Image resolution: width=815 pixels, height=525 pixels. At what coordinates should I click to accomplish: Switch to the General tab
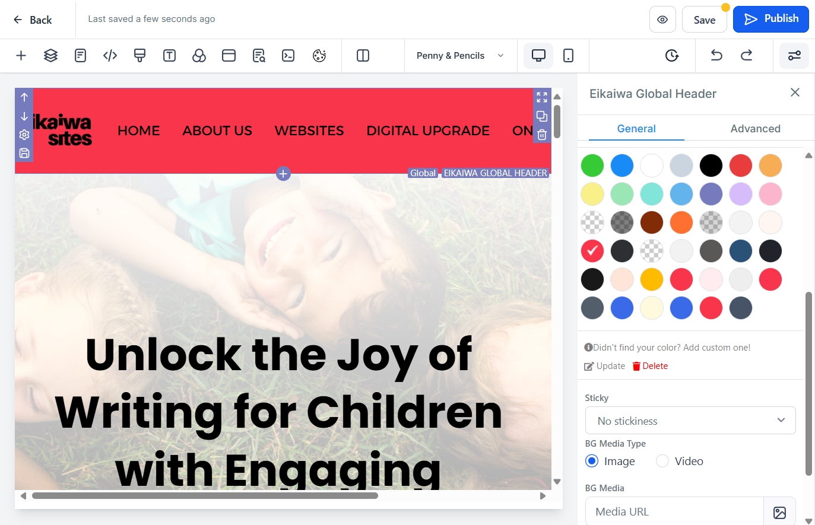coord(636,129)
